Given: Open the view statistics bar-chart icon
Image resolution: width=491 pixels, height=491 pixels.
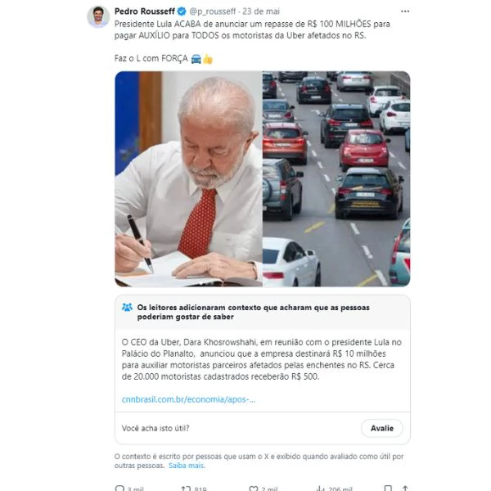Looking at the screenshot, I should pos(320,488).
